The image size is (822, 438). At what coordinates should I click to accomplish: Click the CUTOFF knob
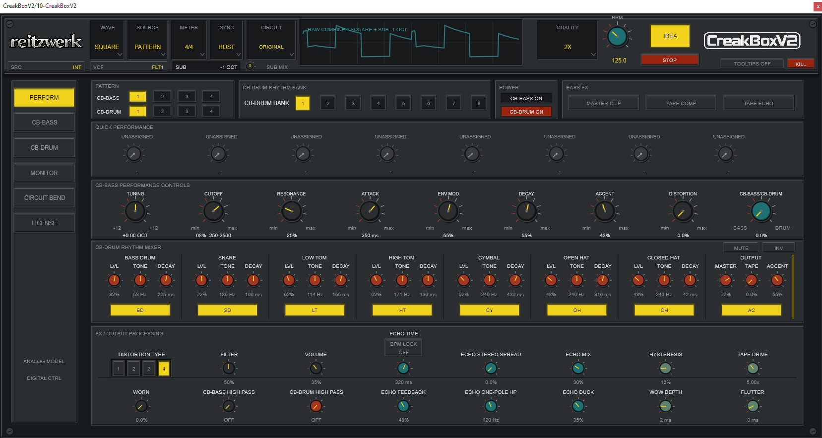click(x=213, y=211)
